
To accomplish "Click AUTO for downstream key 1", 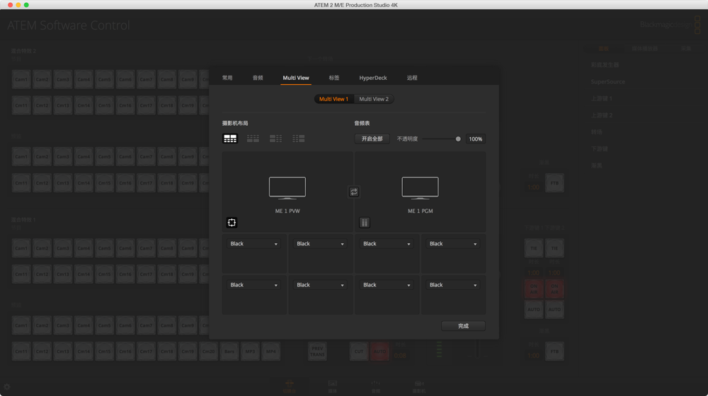I will click(534, 310).
